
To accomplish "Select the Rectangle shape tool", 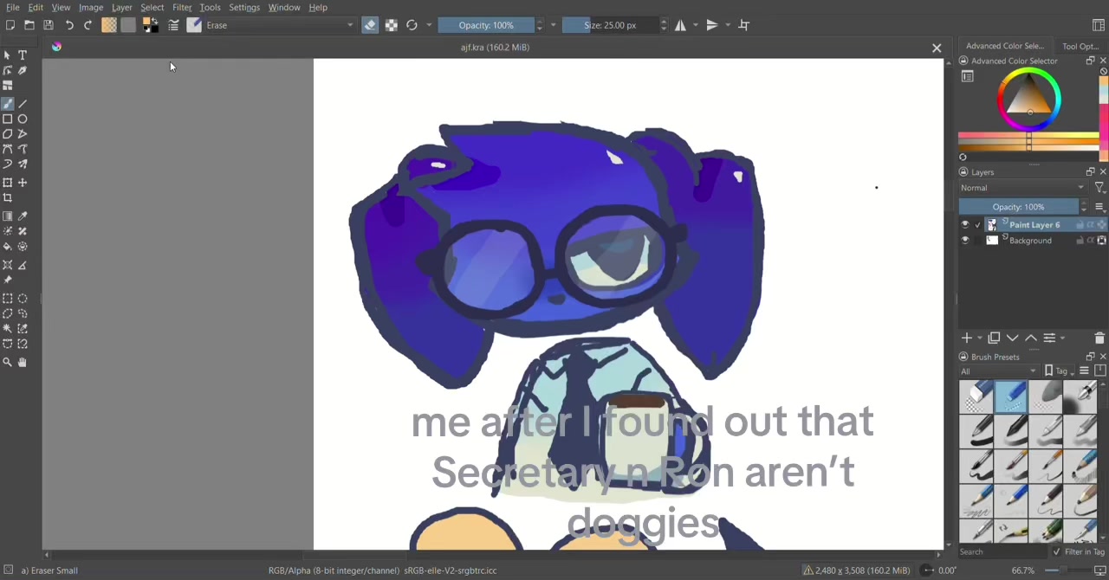I will (x=8, y=119).
